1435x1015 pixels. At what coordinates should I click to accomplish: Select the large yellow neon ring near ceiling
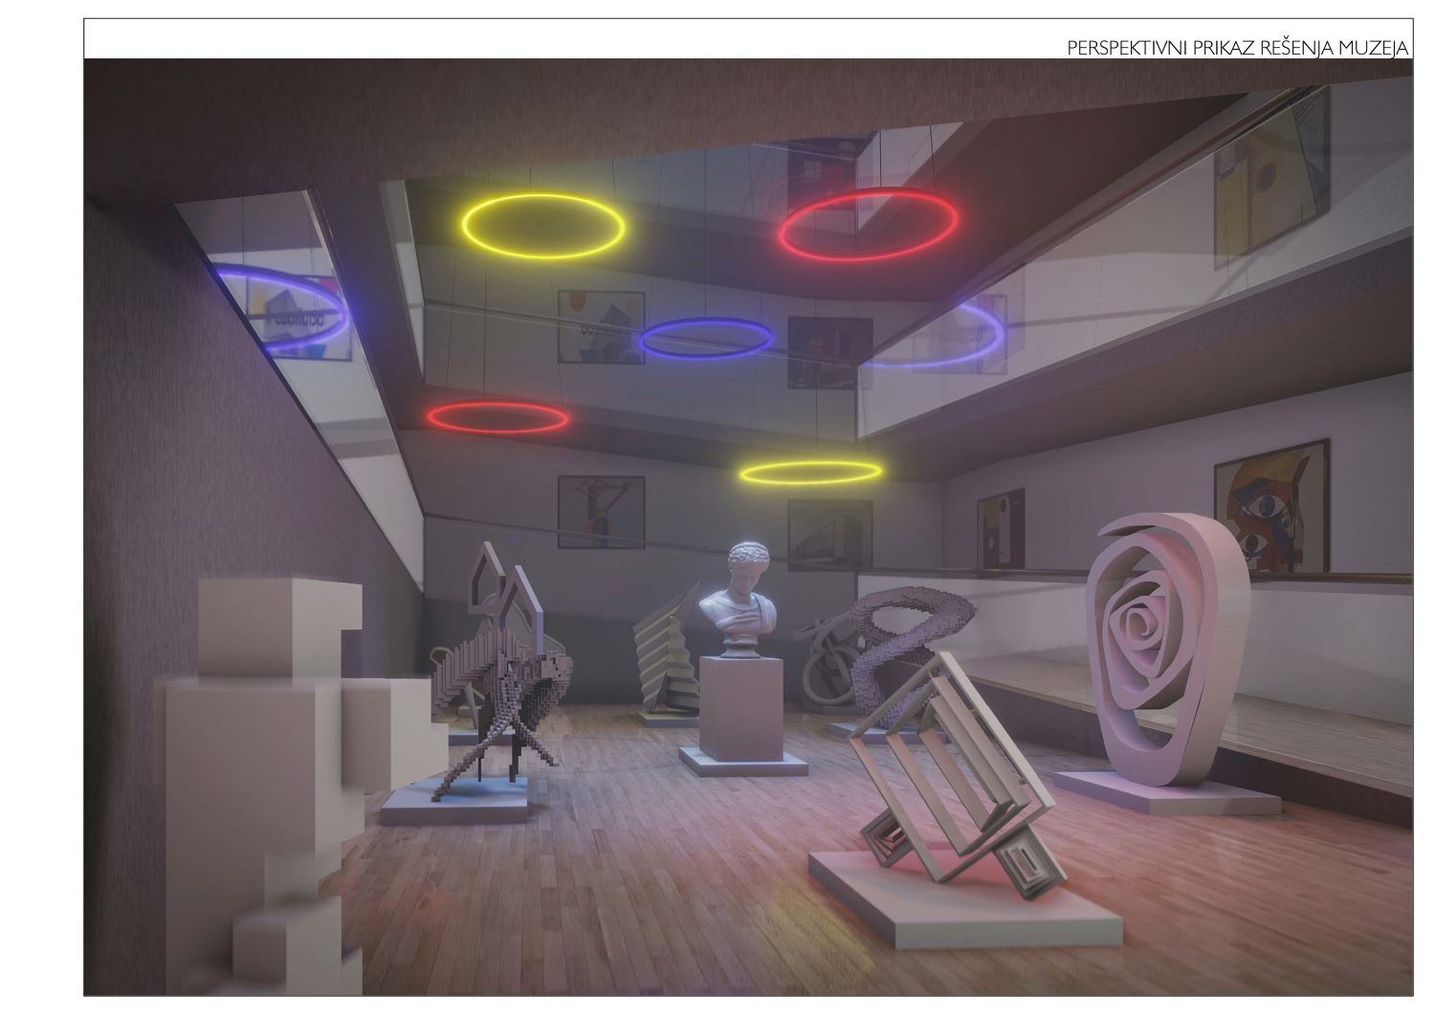(x=542, y=225)
